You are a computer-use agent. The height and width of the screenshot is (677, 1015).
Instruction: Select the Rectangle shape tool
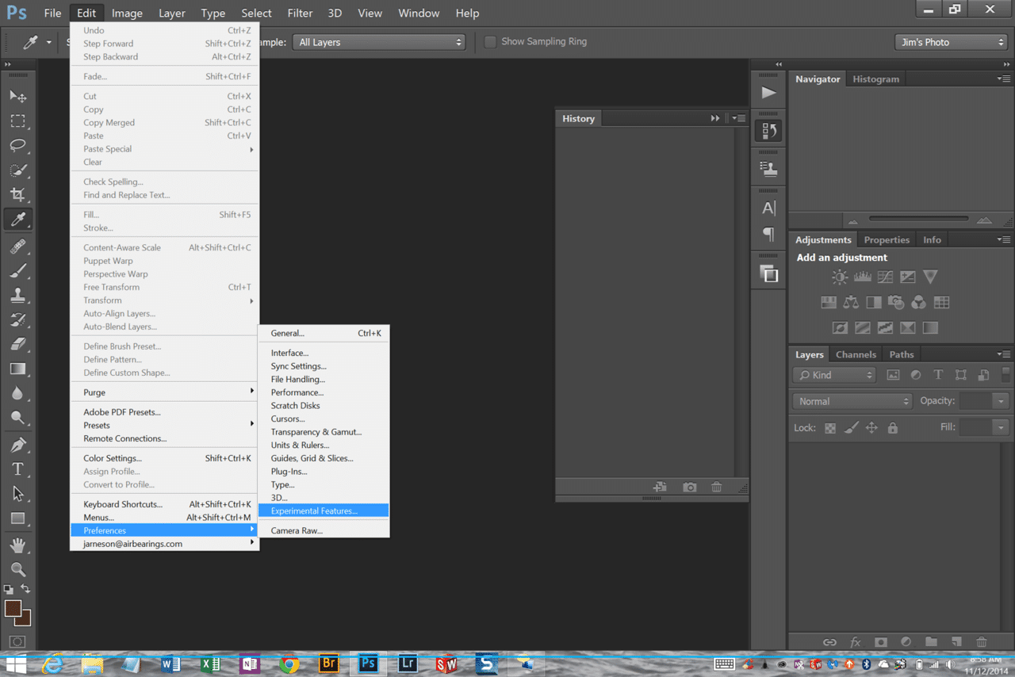[x=17, y=518]
